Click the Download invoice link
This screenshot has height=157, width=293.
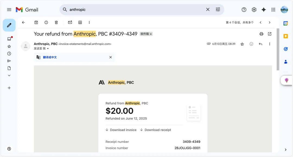(123, 130)
